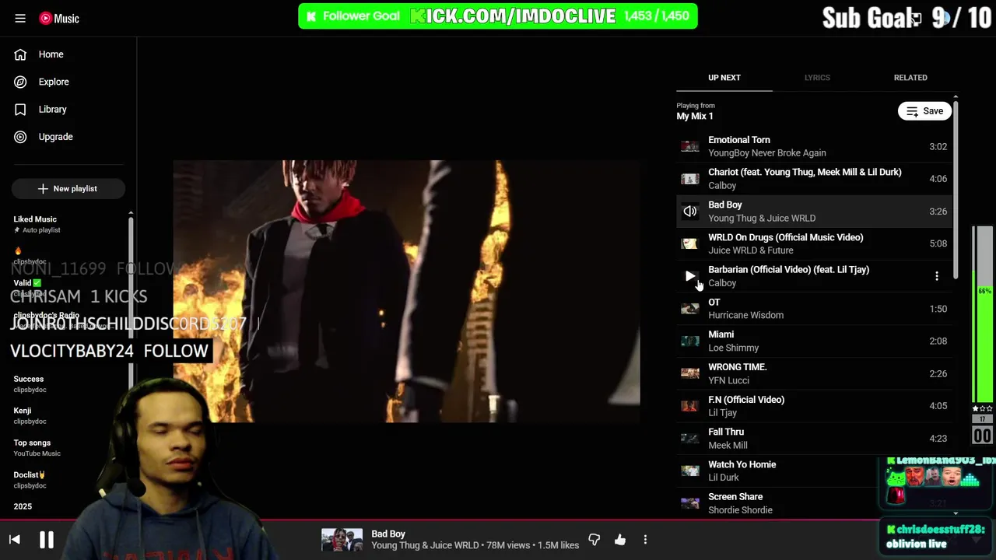Skip to the previous track
The height and width of the screenshot is (560, 996).
pyautogui.click(x=15, y=539)
